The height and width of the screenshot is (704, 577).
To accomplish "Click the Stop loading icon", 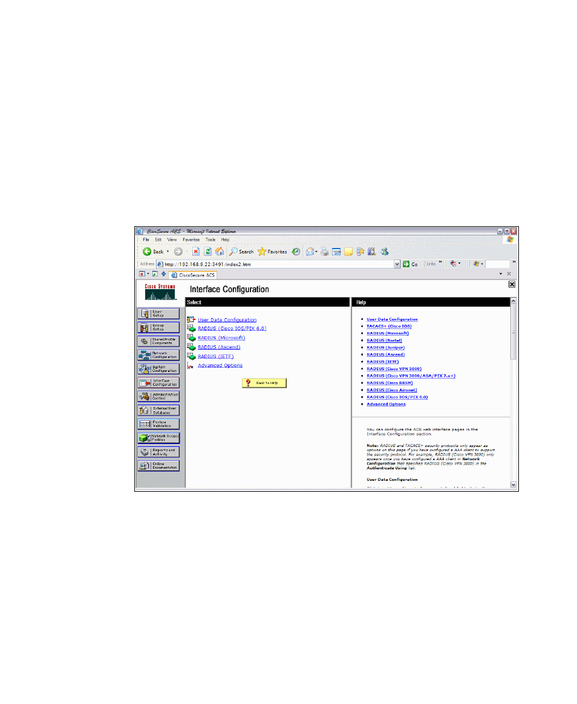I will [196, 252].
